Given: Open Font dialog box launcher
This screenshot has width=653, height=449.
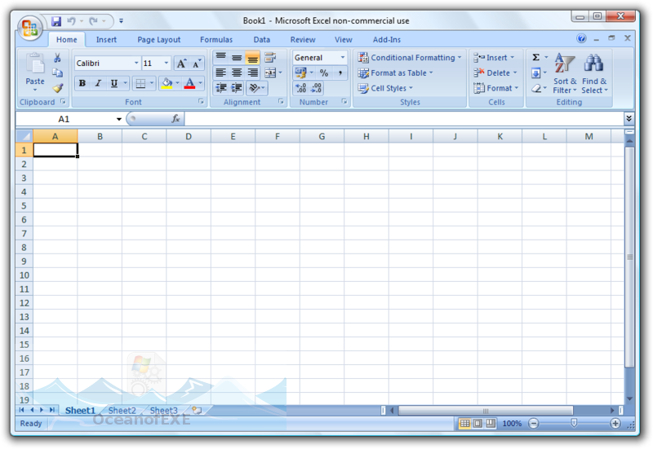Looking at the screenshot, I should pos(201,102).
